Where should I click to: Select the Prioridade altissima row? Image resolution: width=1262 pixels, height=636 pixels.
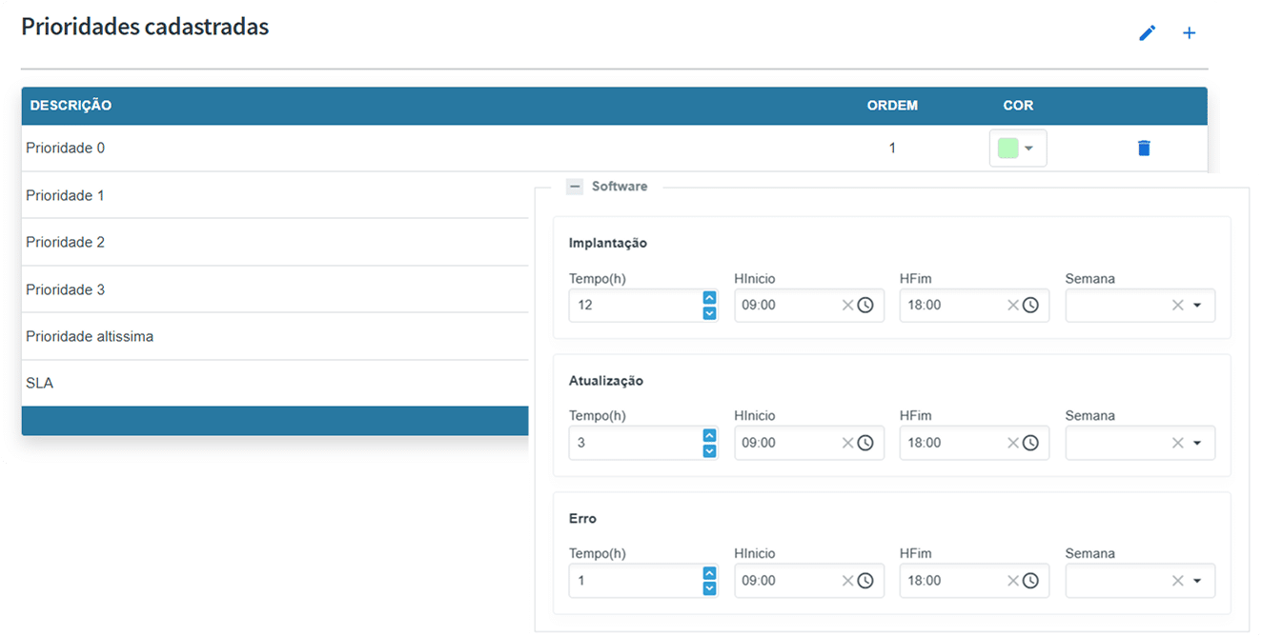click(x=90, y=336)
